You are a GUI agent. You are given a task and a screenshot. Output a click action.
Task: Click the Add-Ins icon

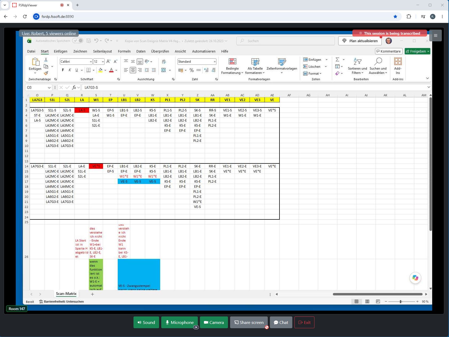click(x=398, y=66)
